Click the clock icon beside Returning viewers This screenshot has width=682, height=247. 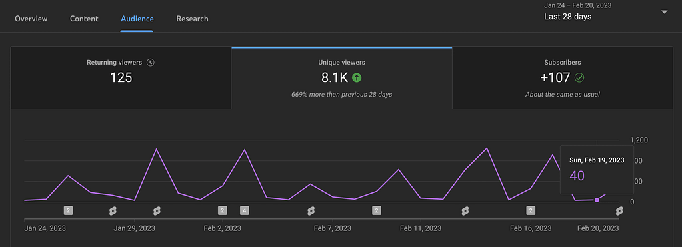(x=151, y=63)
